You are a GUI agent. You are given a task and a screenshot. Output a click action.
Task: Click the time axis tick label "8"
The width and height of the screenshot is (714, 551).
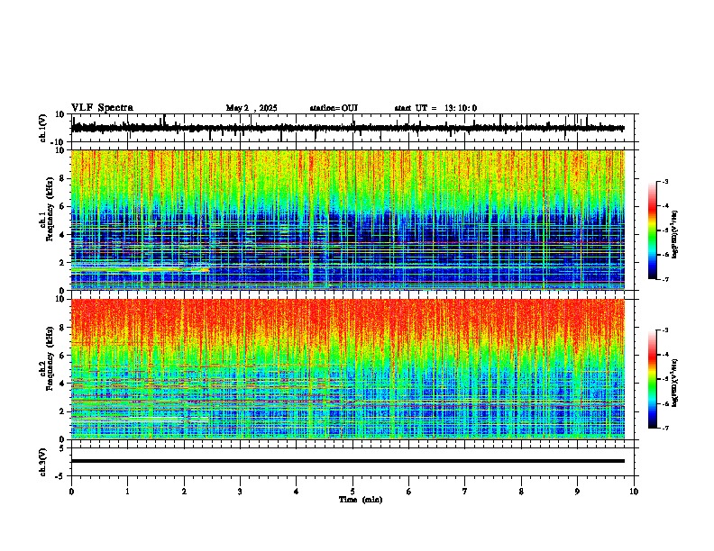point(521,492)
